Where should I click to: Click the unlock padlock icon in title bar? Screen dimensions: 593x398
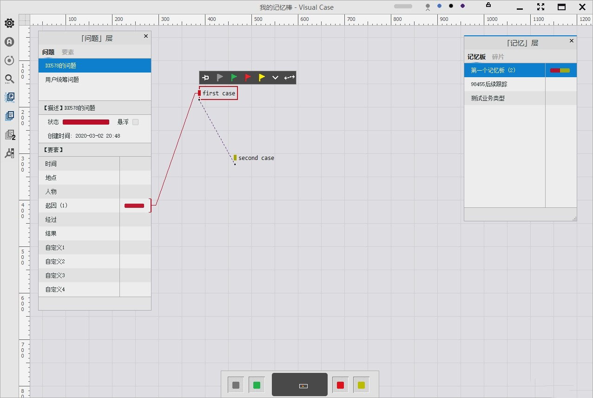point(488,5)
